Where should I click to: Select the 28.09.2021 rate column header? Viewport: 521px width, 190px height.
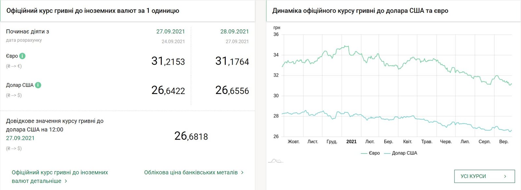[234, 32]
